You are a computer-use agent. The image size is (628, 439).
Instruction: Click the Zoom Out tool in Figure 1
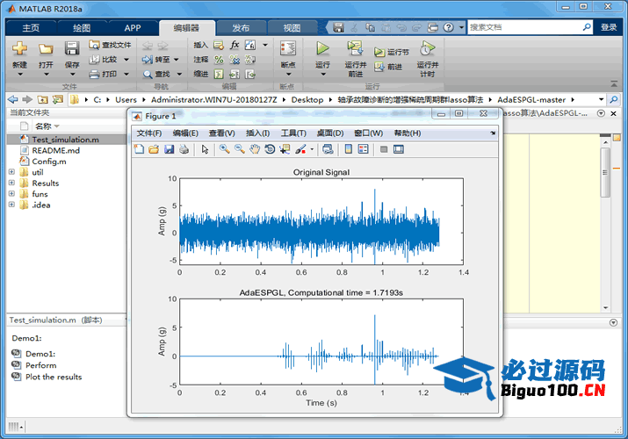[240, 149]
